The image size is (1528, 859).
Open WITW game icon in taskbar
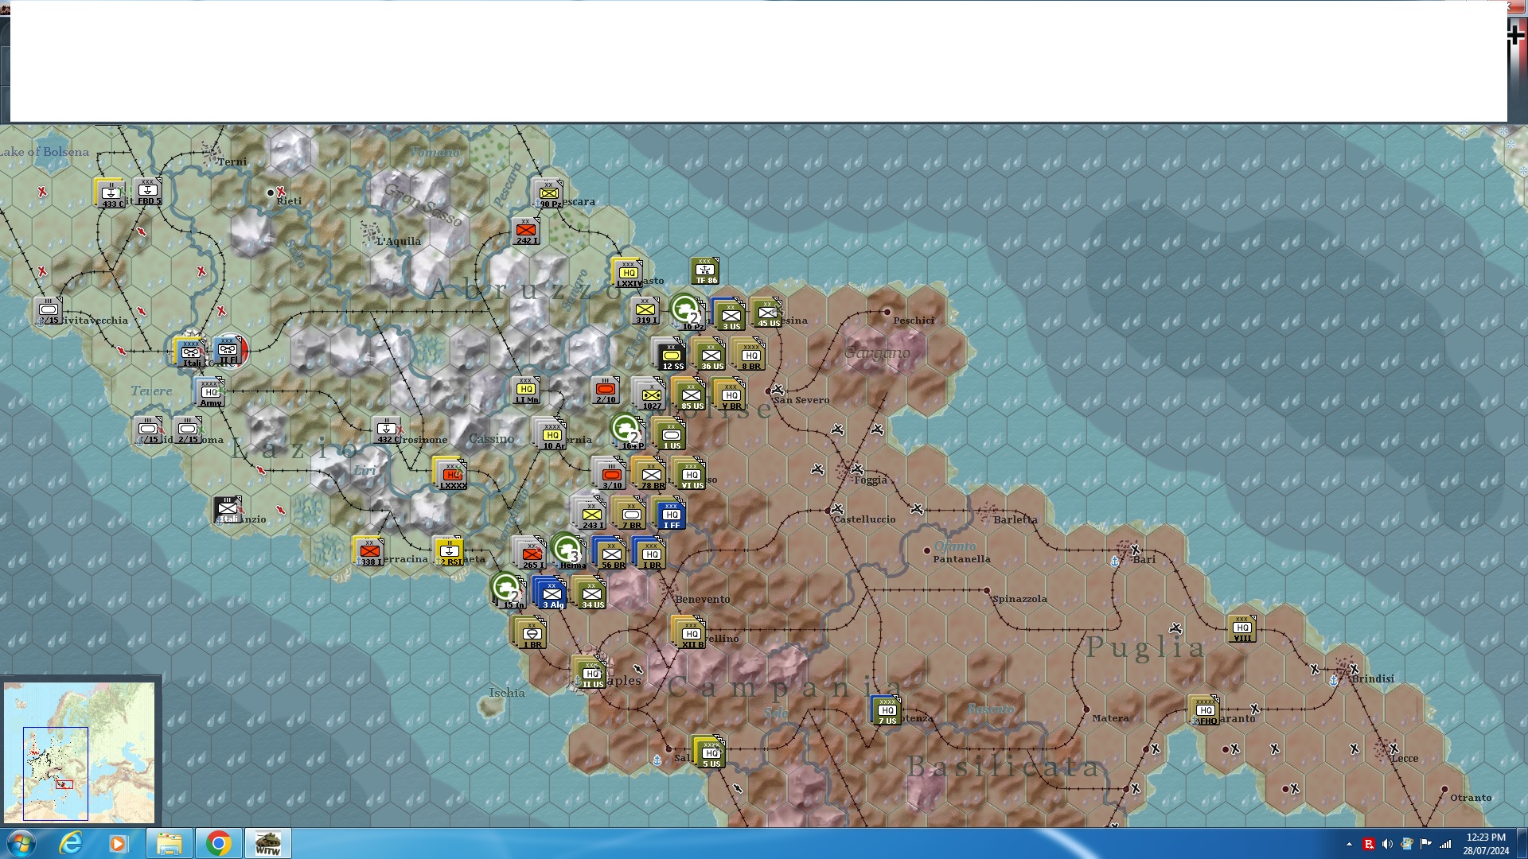click(268, 843)
